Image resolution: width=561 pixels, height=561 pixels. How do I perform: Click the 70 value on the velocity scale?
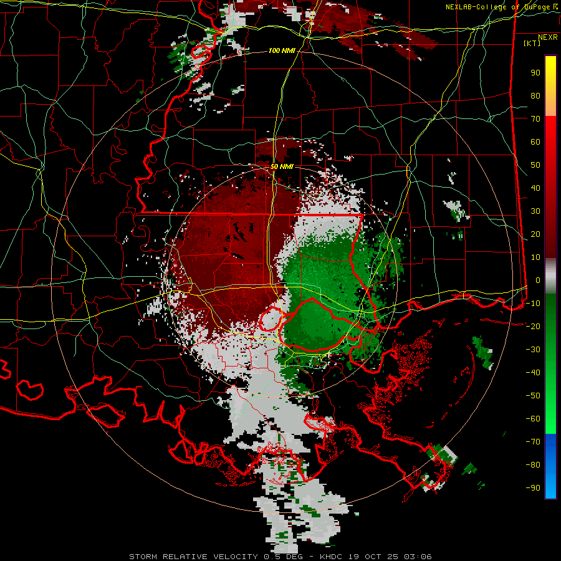535,119
